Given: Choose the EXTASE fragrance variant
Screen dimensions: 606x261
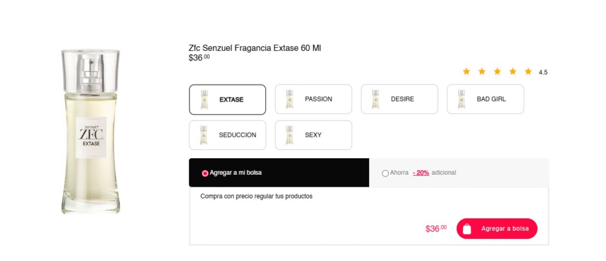Looking at the screenshot, I should pyautogui.click(x=227, y=99).
